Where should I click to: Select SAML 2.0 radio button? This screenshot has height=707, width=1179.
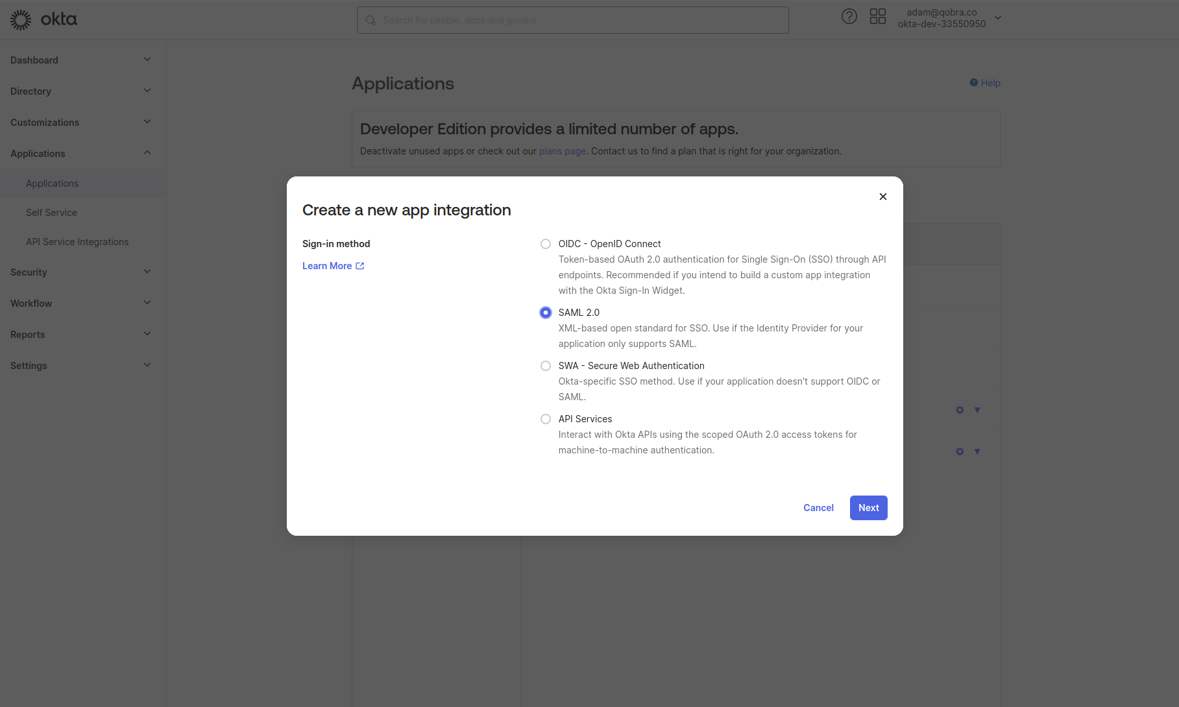point(546,313)
